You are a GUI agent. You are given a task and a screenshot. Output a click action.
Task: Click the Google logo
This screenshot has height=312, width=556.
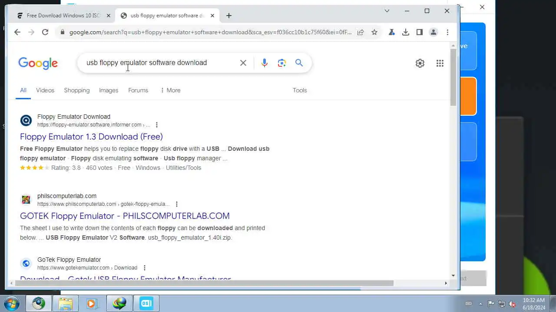pos(38,63)
